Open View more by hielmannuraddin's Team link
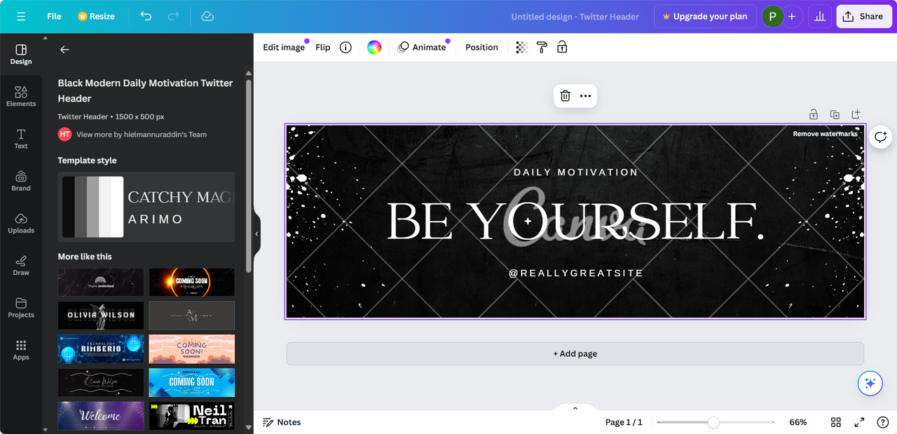897x434 pixels. (142, 134)
